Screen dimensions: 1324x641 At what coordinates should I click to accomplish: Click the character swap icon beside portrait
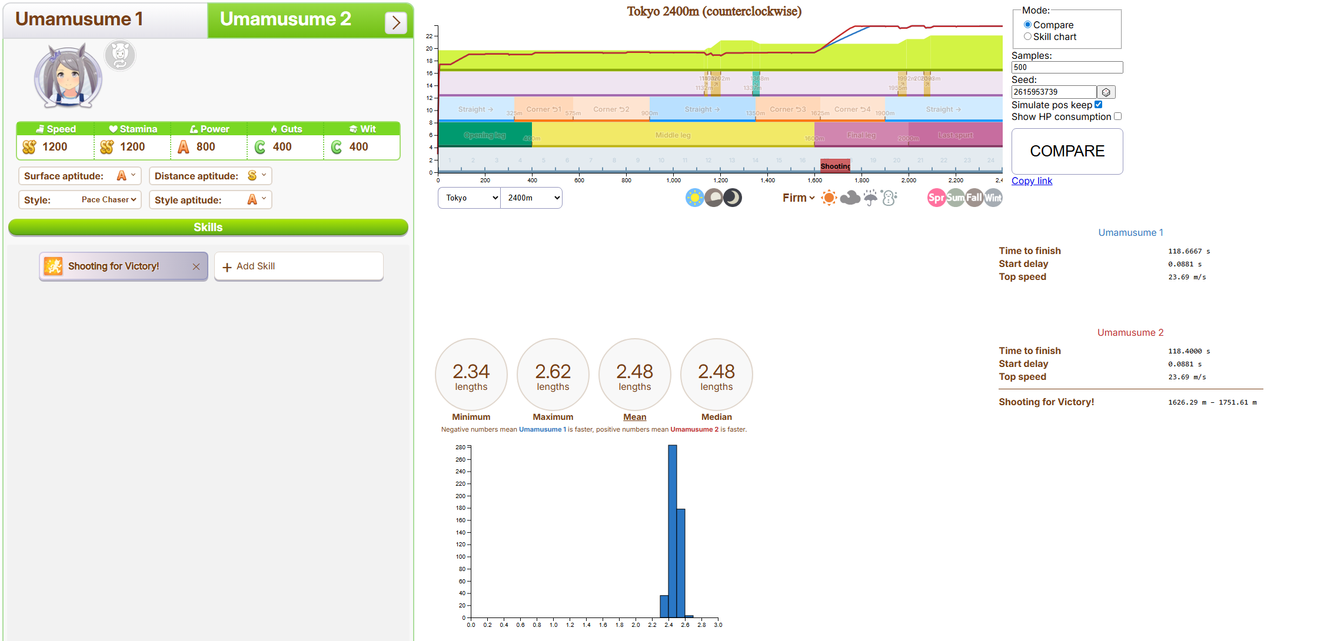120,55
